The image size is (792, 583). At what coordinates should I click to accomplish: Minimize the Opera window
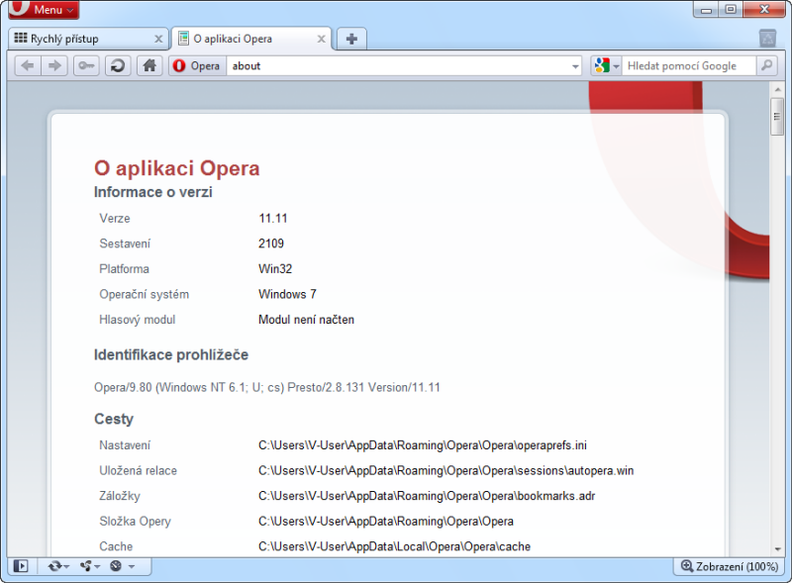(707, 10)
